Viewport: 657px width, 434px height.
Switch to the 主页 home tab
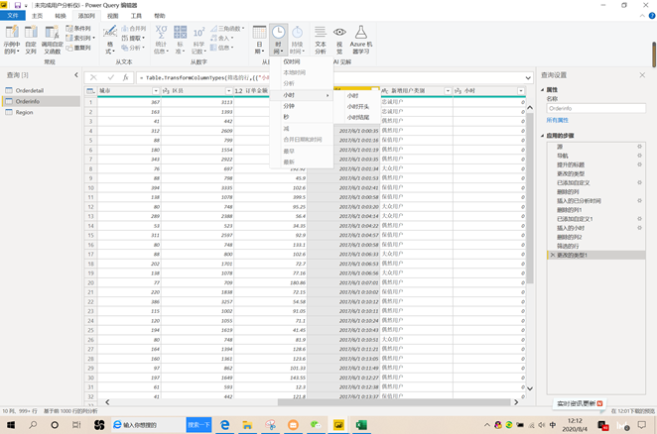tap(38, 16)
